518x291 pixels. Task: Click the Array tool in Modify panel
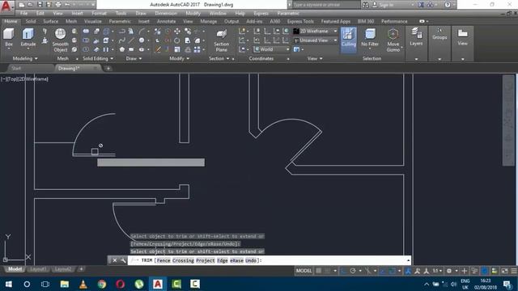pyautogui.click(x=197, y=49)
